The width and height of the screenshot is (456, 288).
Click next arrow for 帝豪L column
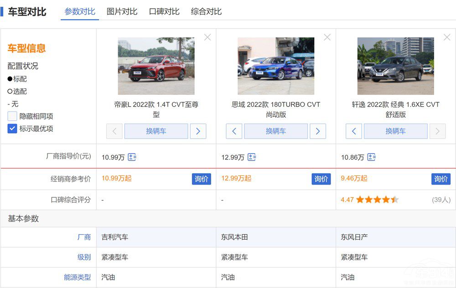click(x=198, y=131)
